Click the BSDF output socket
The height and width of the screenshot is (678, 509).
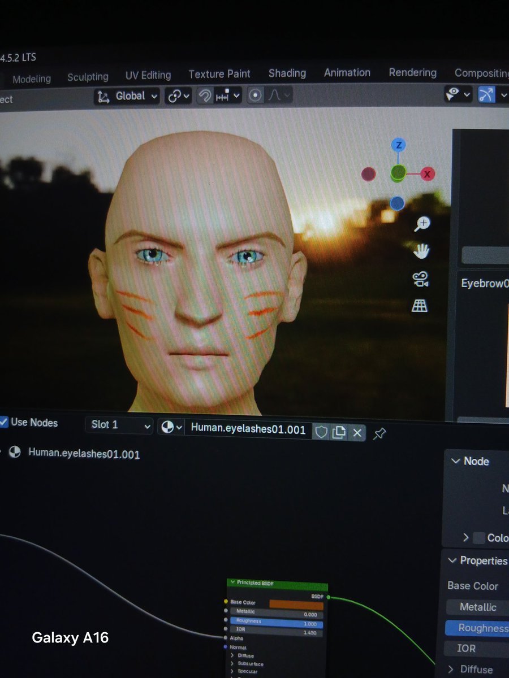tap(328, 597)
